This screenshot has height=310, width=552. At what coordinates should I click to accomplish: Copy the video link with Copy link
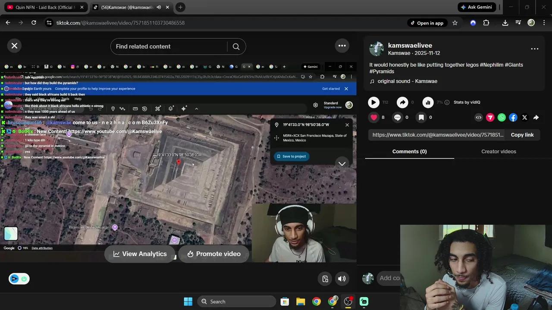point(522,135)
